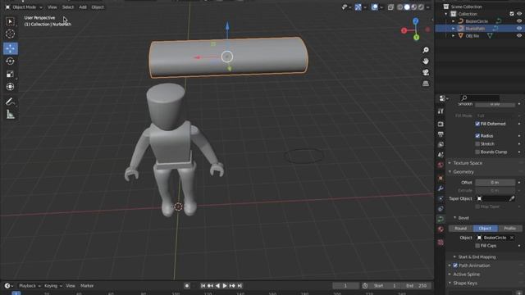Open the Object Mode dropdown
Screen dimensions: 525x295
24,7
